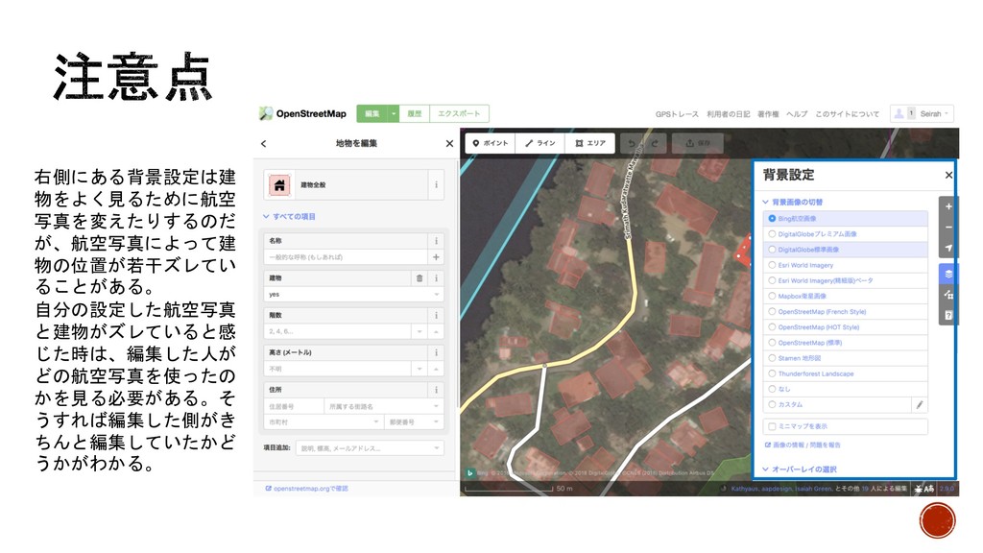Zoom in with the plus map control
Image resolution: width=983 pixels, height=553 pixels.
948,206
